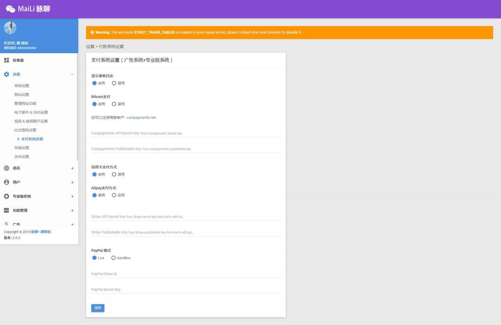Screen dimensions: 501x325
Task: Select 禁用 for Bitcoin支付
Action: (114, 104)
